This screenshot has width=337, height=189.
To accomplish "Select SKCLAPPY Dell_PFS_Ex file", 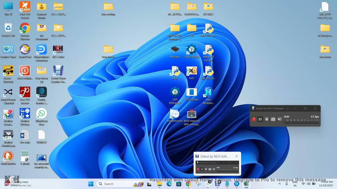I will 325,10.
